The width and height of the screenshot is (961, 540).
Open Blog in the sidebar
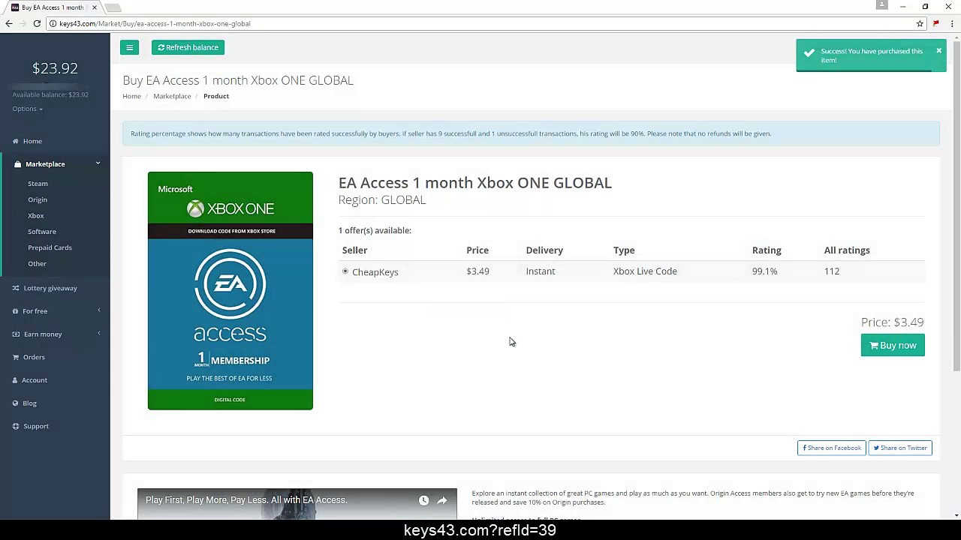tap(29, 403)
